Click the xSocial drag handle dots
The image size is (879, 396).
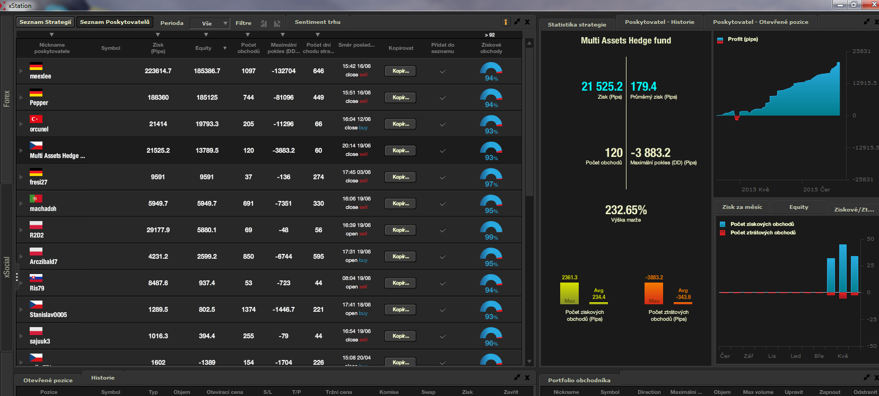(17, 277)
